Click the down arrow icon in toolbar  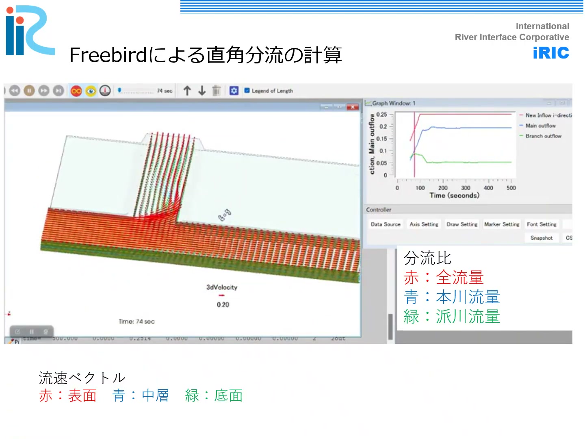point(202,91)
